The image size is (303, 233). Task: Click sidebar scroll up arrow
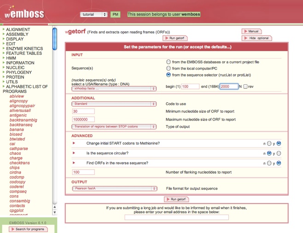click(55, 207)
